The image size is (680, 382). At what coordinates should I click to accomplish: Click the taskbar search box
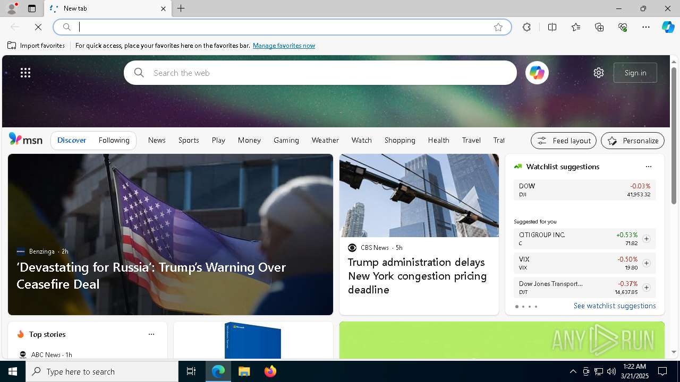pos(102,371)
